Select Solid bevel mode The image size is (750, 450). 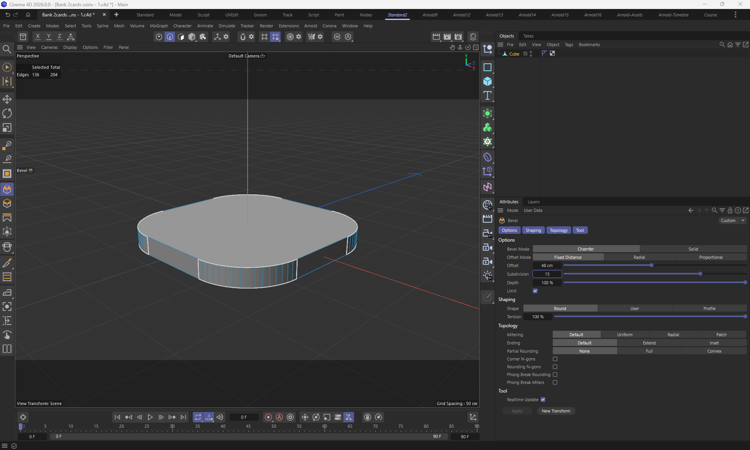pos(693,249)
